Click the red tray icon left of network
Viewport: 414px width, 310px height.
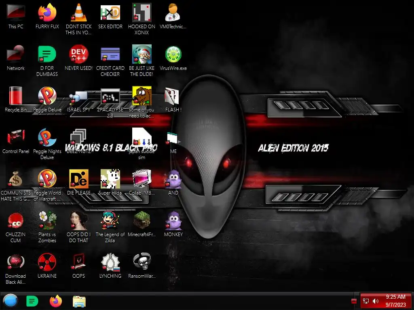pos(354,301)
